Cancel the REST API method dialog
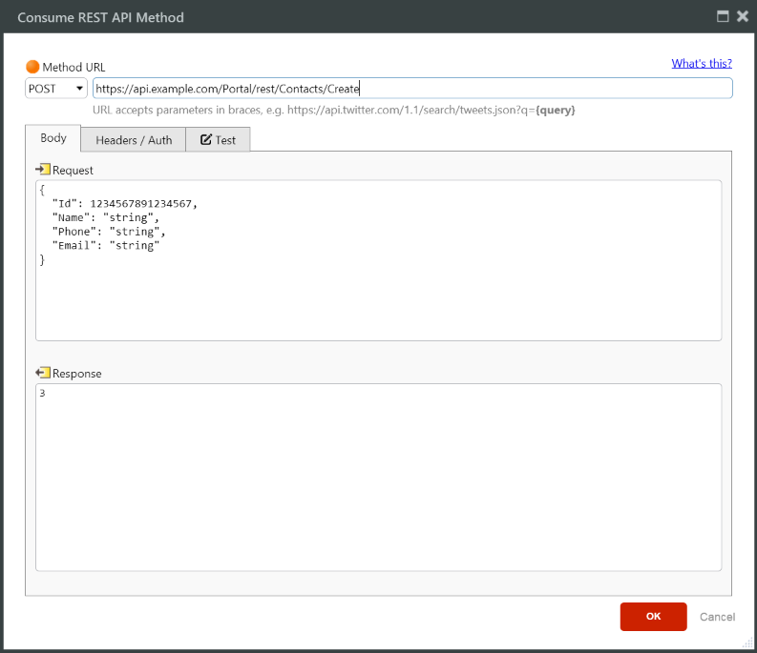This screenshot has width=757, height=653. pos(717,617)
